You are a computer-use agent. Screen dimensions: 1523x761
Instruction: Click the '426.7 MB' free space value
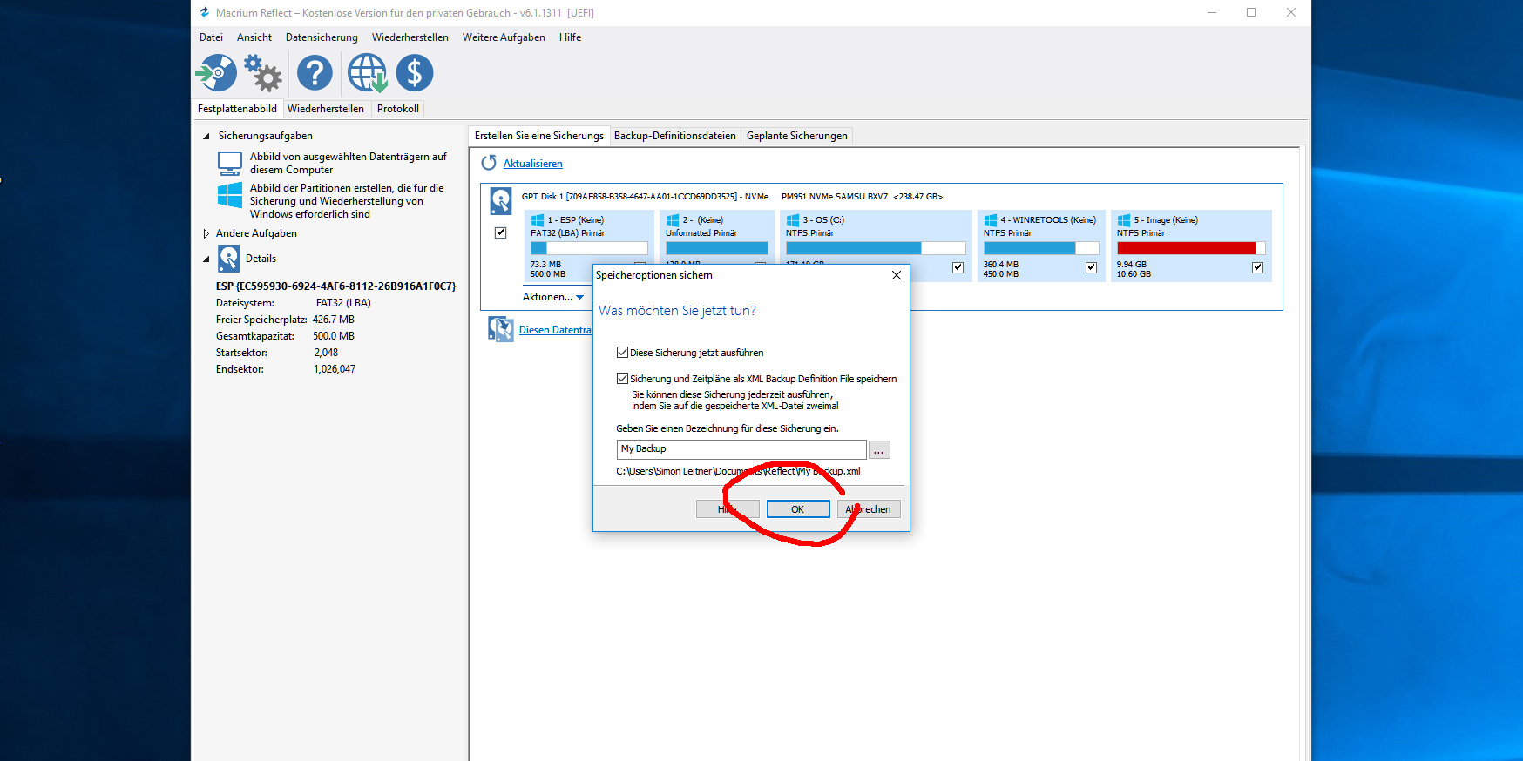[334, 320]
